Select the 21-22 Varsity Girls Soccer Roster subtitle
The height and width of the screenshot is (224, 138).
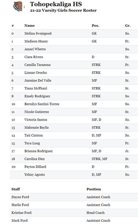point(63,11)
